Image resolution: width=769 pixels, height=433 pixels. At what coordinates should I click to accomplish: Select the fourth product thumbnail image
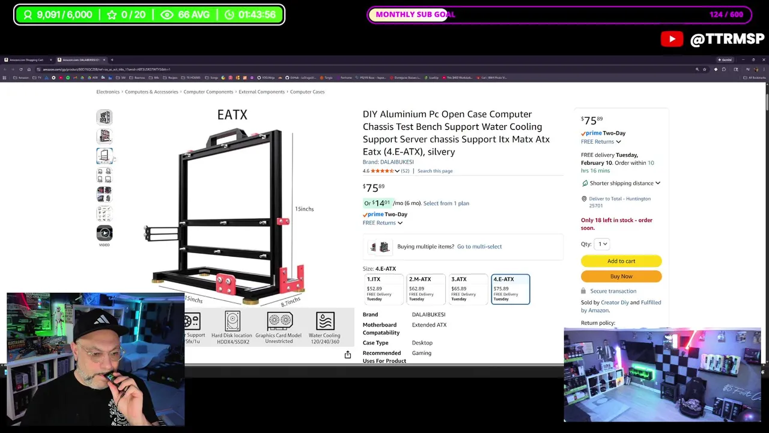[x=105, y=175]
